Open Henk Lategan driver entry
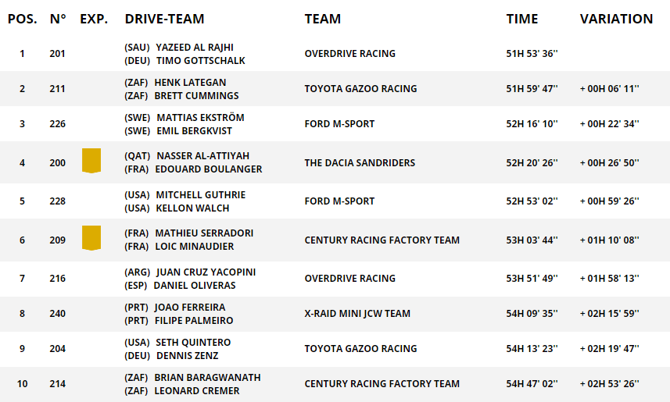 (x=189, y=82)
